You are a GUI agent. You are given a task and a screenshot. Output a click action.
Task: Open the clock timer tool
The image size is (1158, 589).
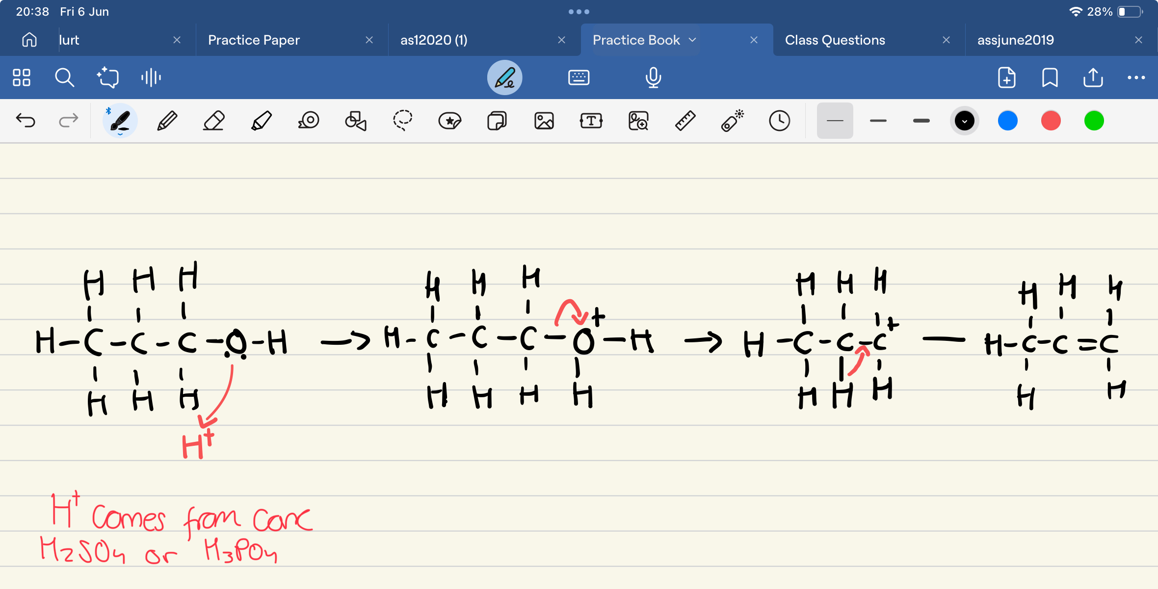780,121
